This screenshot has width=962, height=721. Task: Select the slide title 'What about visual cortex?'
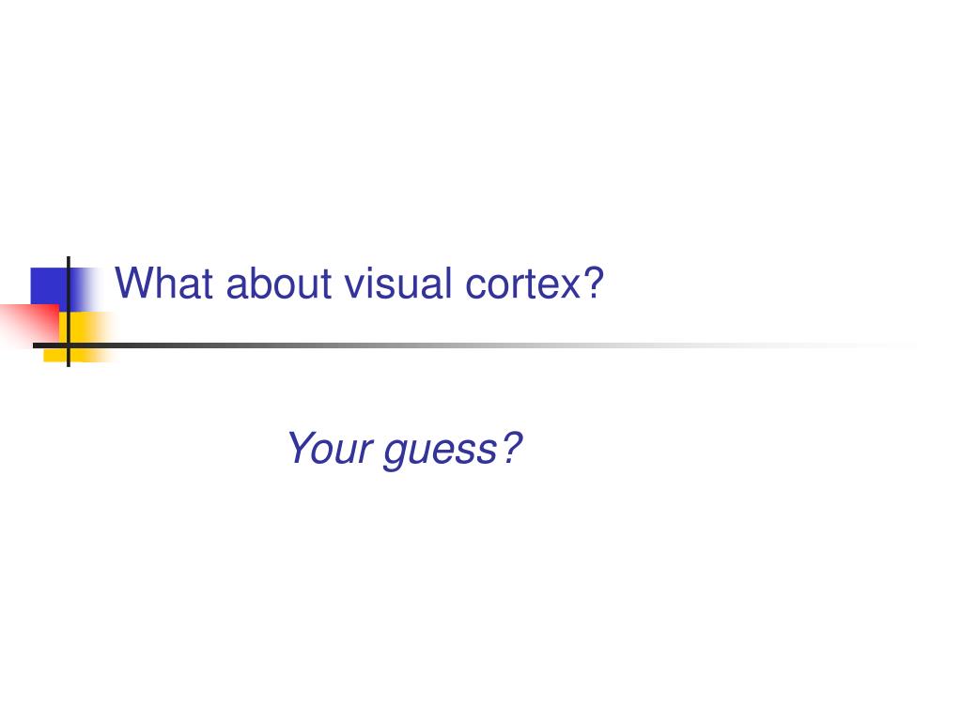point(360,284)
